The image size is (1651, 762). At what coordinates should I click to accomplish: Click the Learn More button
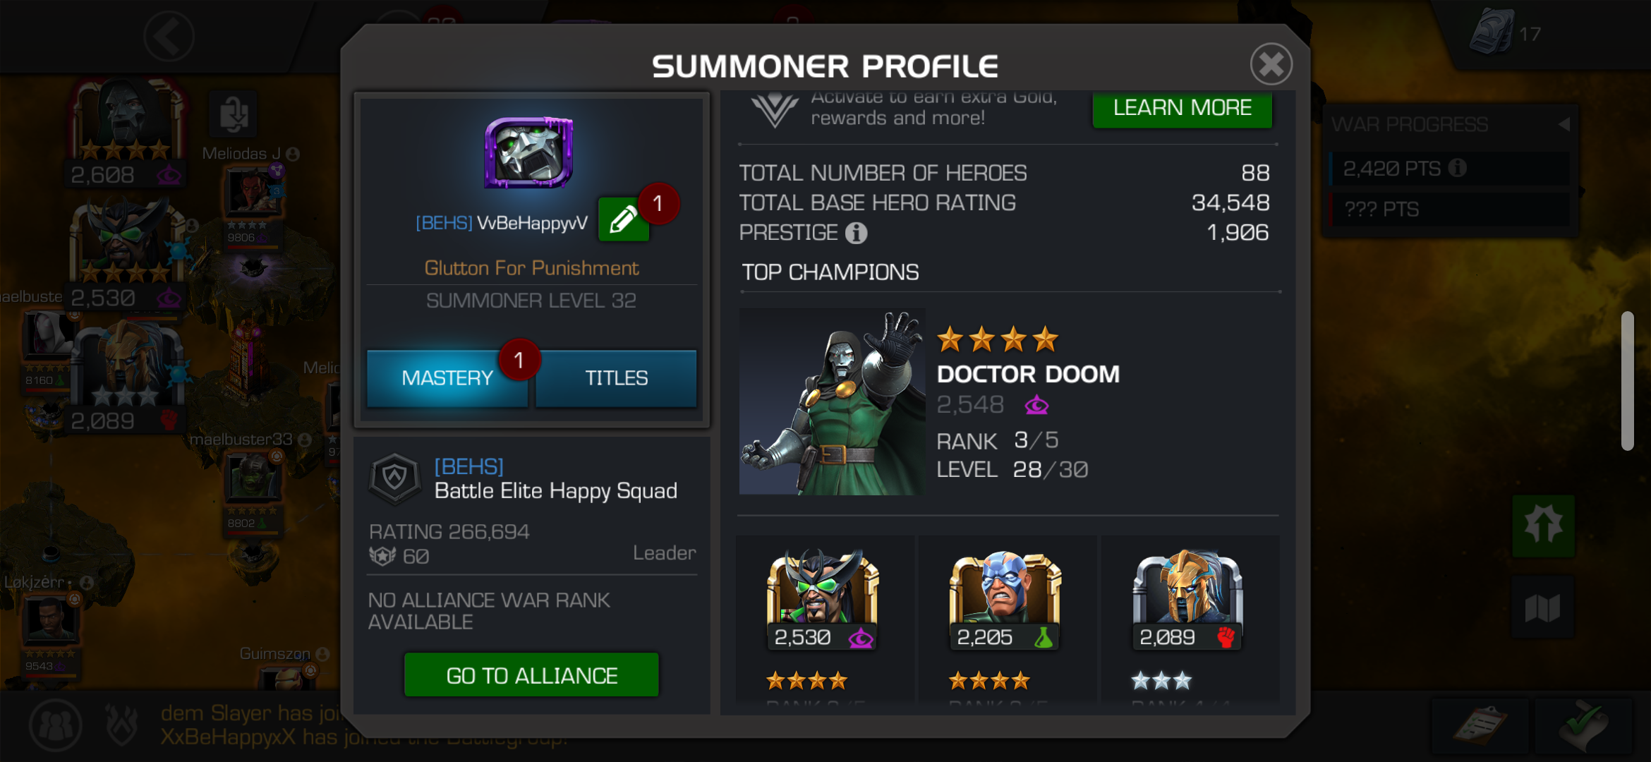[1183, 108]
